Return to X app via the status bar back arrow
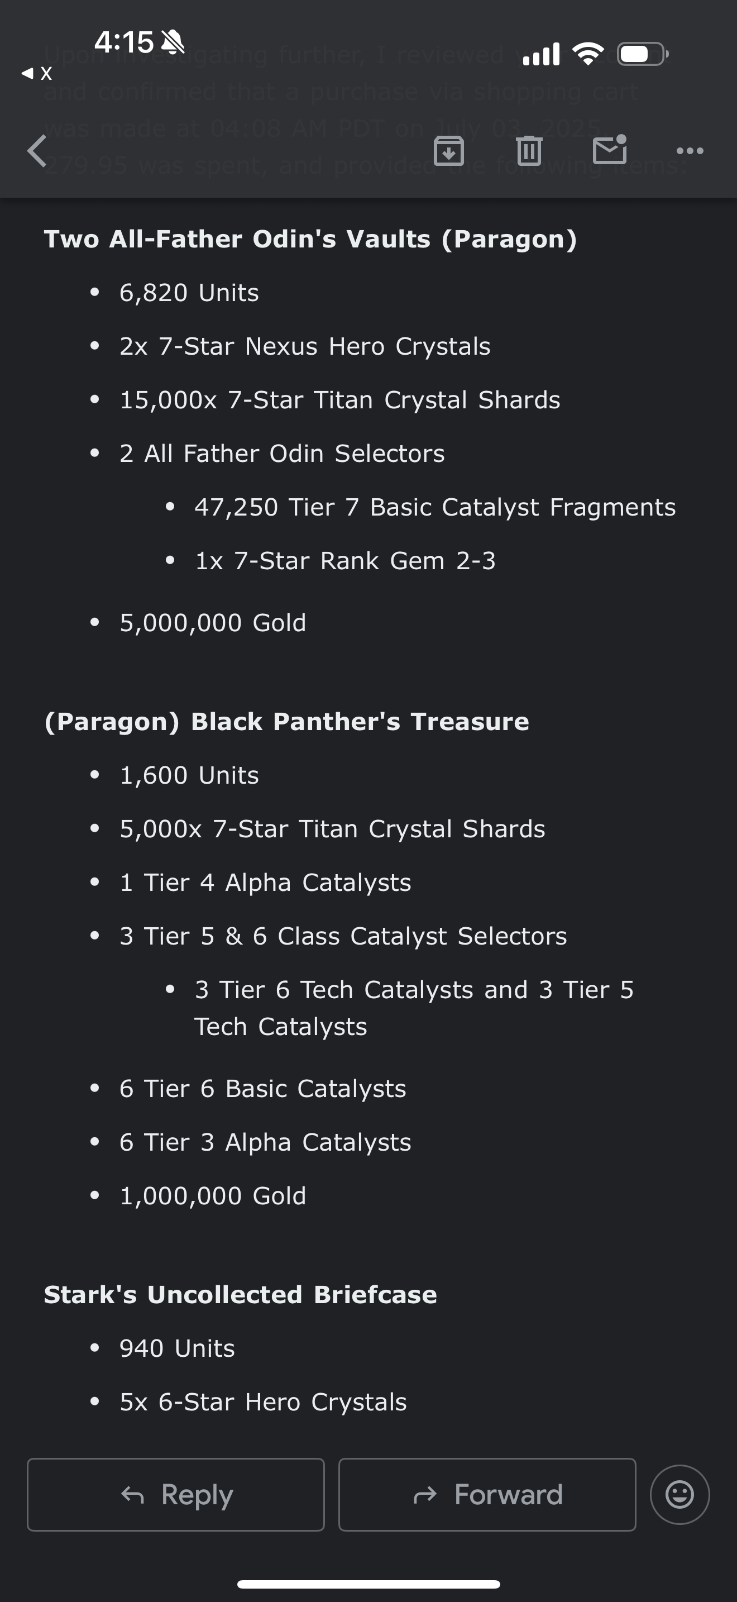 pyautogui.click(x=37, y=73)
